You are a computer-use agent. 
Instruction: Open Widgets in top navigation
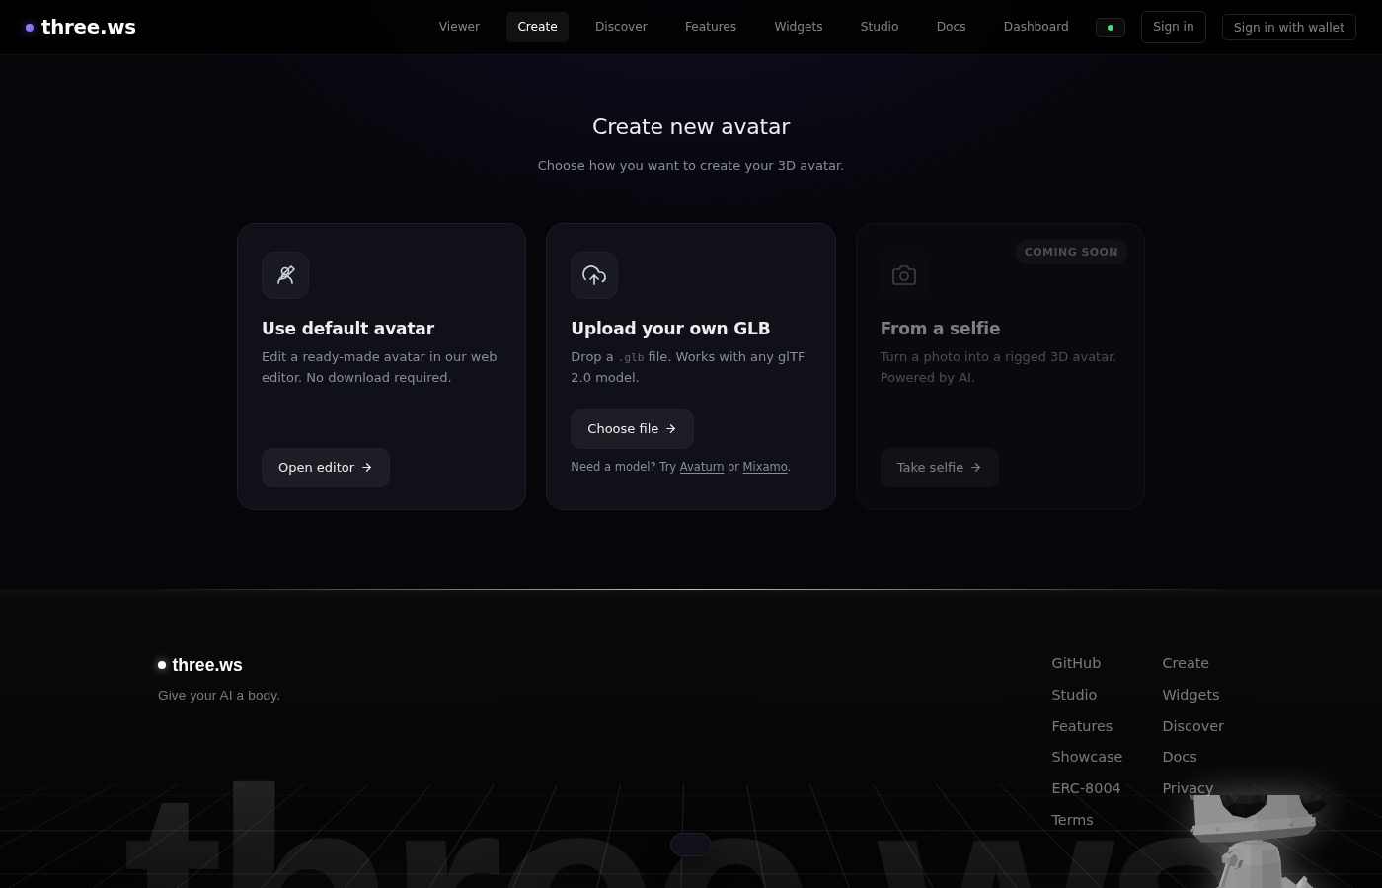[799, 27]
